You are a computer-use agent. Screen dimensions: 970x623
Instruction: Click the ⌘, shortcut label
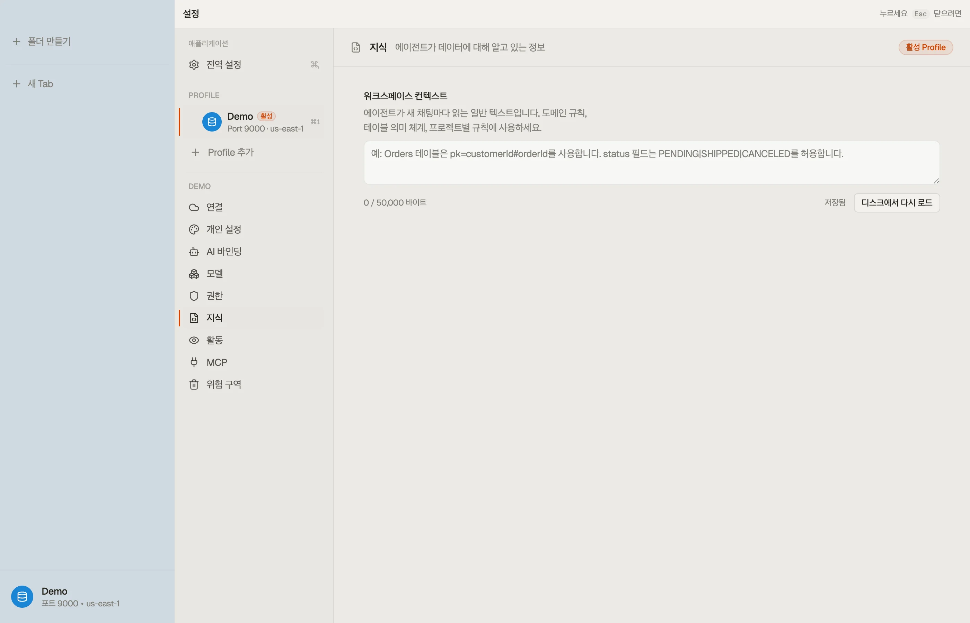tap(315, 65)
